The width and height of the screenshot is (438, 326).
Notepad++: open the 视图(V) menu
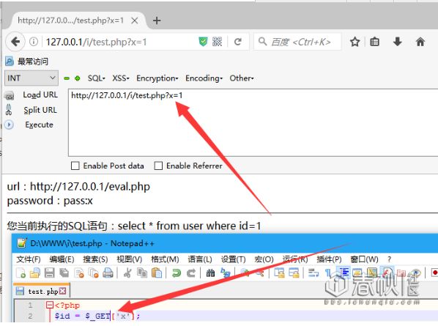click(130, 259)
